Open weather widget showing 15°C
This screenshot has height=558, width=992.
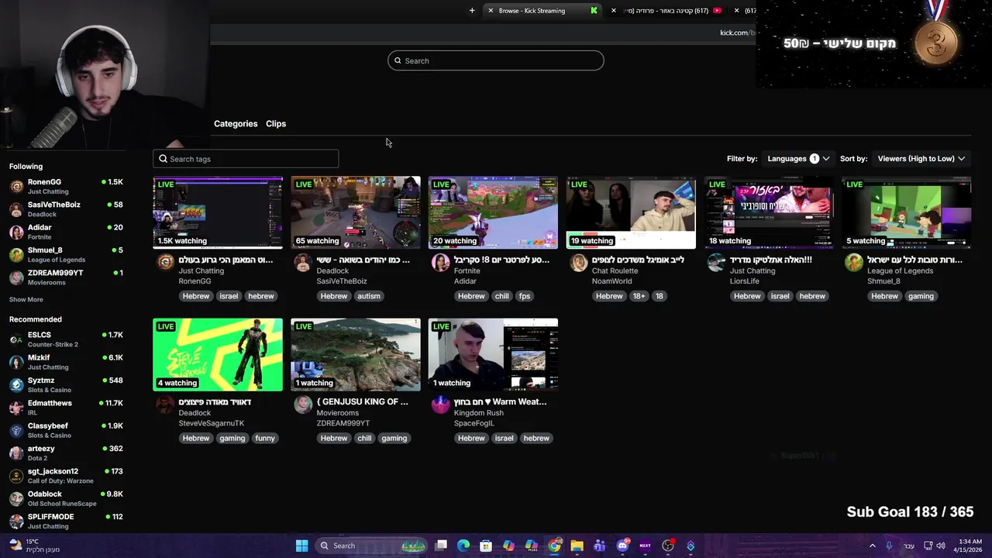34,546
